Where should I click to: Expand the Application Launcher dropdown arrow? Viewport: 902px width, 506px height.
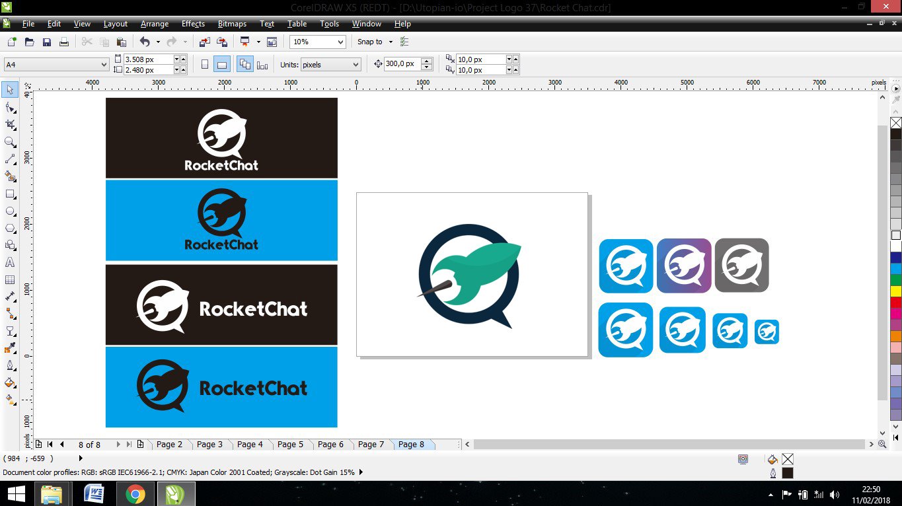(x=258, y=42)
